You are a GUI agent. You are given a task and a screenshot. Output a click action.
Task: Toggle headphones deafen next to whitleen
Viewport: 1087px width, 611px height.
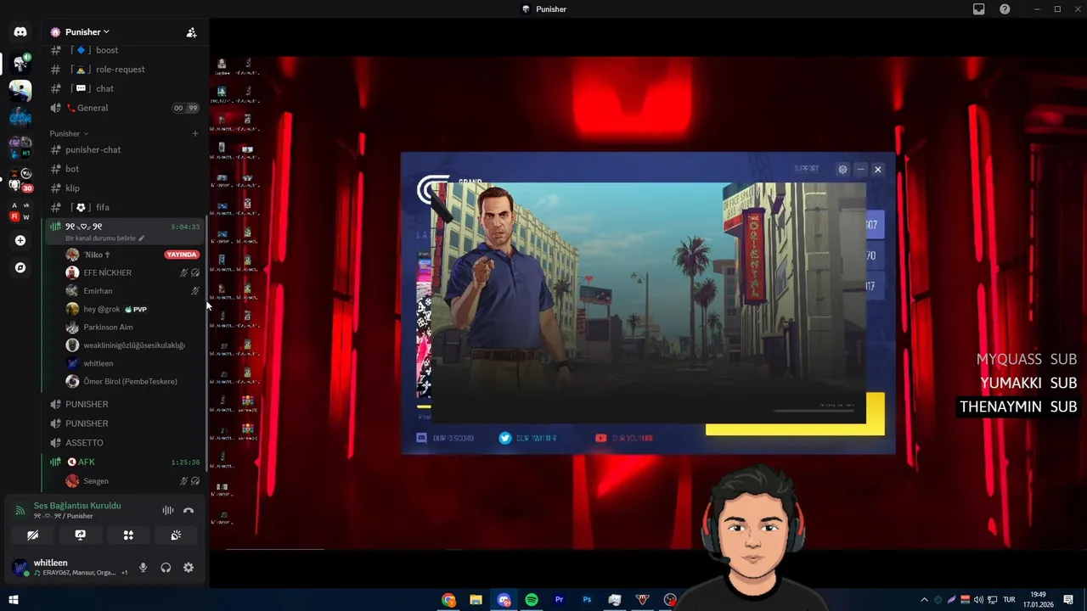point(166,568)
